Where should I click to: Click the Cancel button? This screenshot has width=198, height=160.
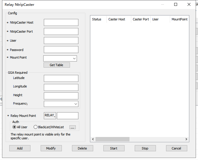pyautogui.click(x=177, y=148)
